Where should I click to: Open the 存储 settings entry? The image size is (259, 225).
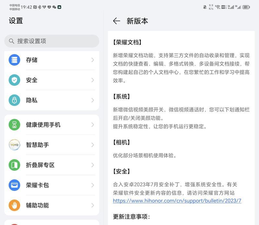coord(52,60)
